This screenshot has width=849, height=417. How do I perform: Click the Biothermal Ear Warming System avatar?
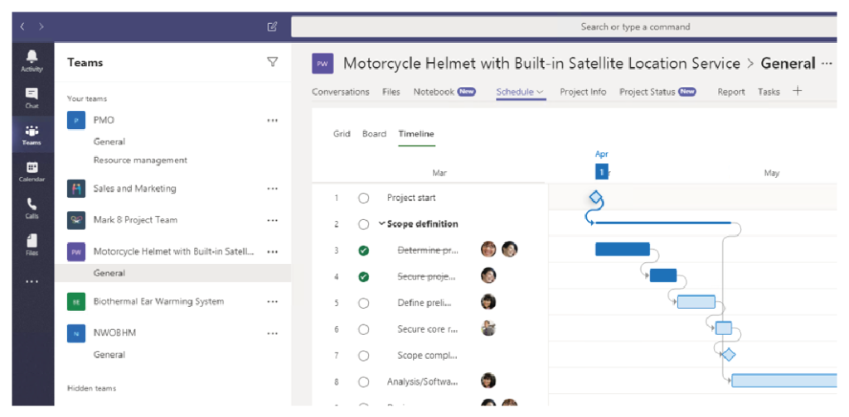tap(76, 301)
